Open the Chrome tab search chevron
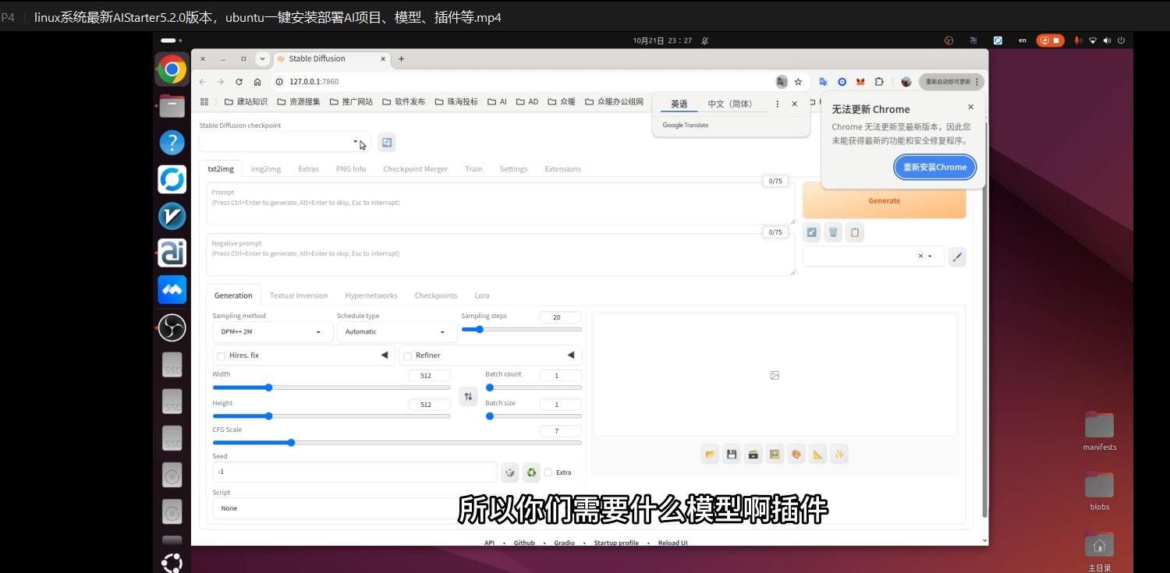 coord(262,58)
